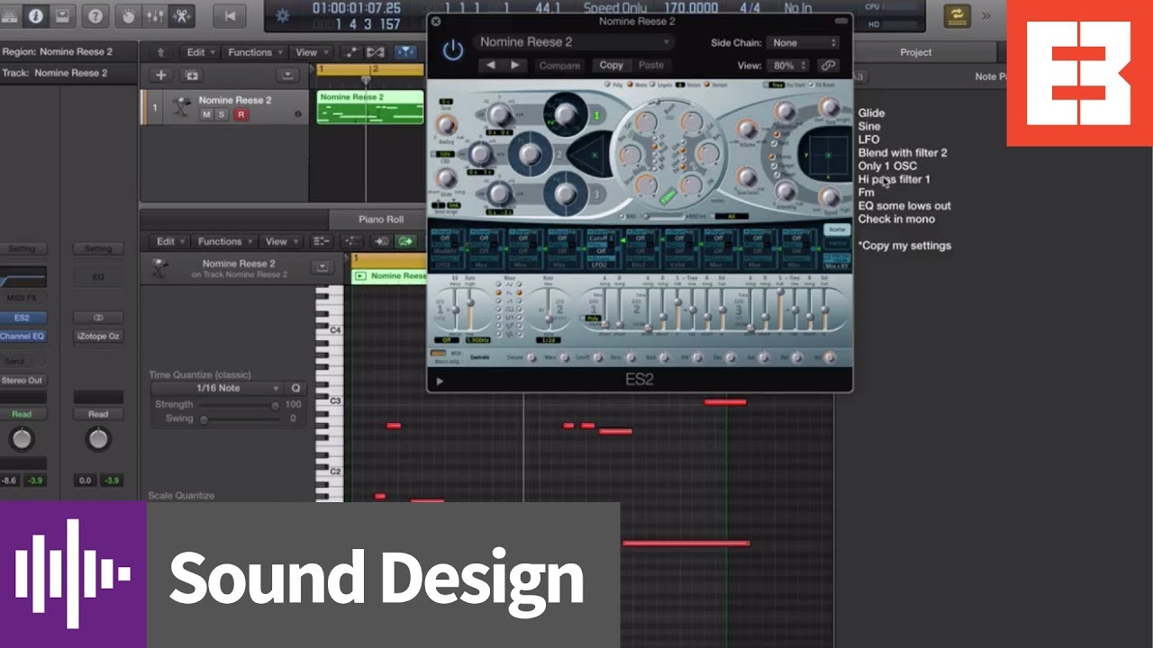This screenshot has height=648, width=1153.
Task: Click the ES2 Compare button
Action: (x=559, y=65)
